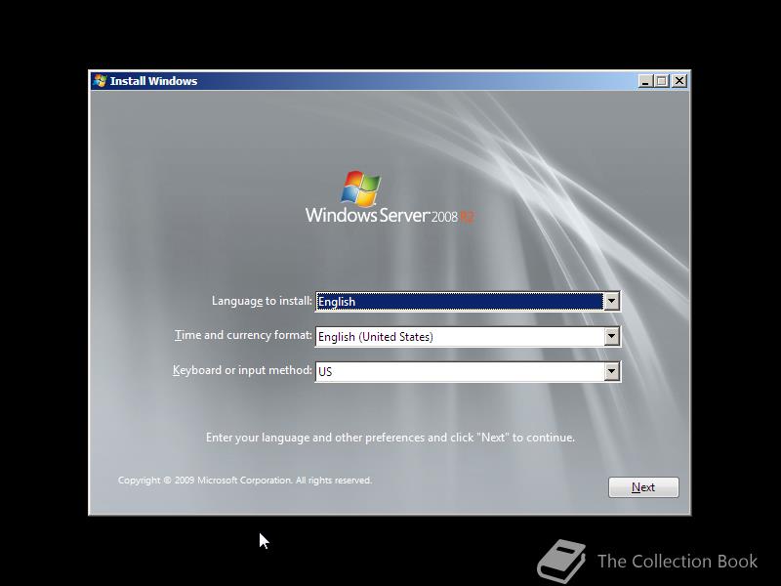Open the Language to install dropdown arrow
781x586 pixels.
point(611,301)
